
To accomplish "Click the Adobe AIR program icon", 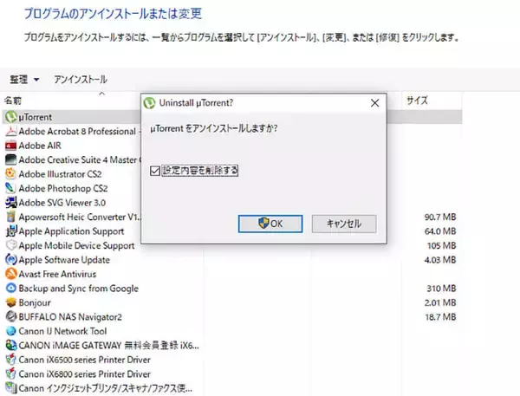I will coord(10,146).
